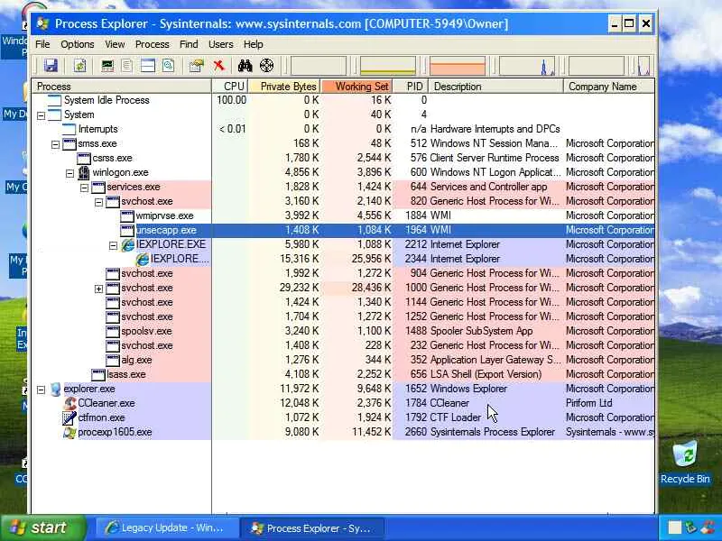722x541 pixels.
Task: Click the Internet Explorer icon of PID 2344
Action: (143, 260)
